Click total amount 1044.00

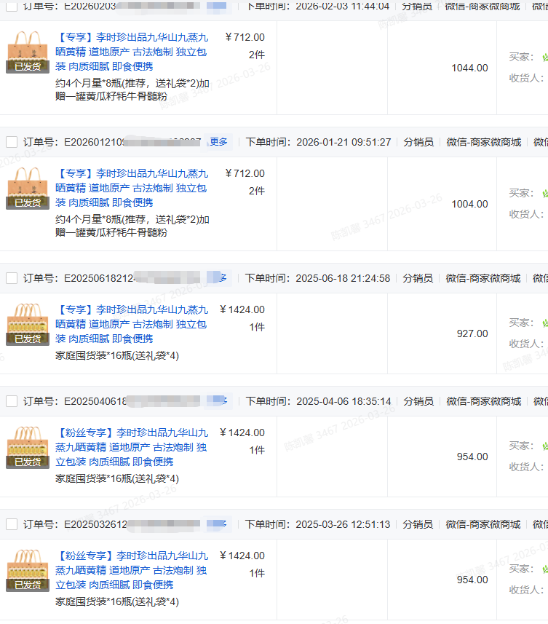coord(469,68)
